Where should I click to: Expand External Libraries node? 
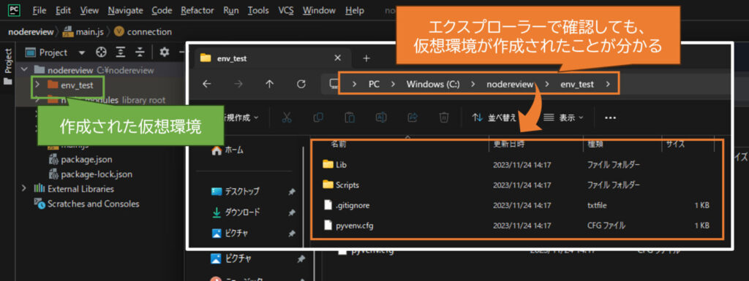(x=24, y=188)
